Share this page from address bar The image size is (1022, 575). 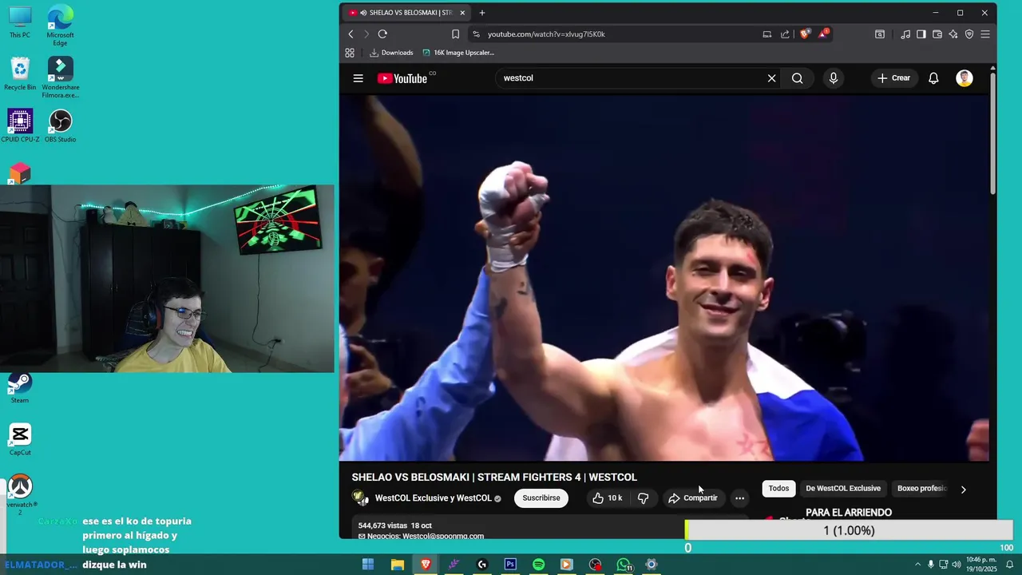(785, 34)
